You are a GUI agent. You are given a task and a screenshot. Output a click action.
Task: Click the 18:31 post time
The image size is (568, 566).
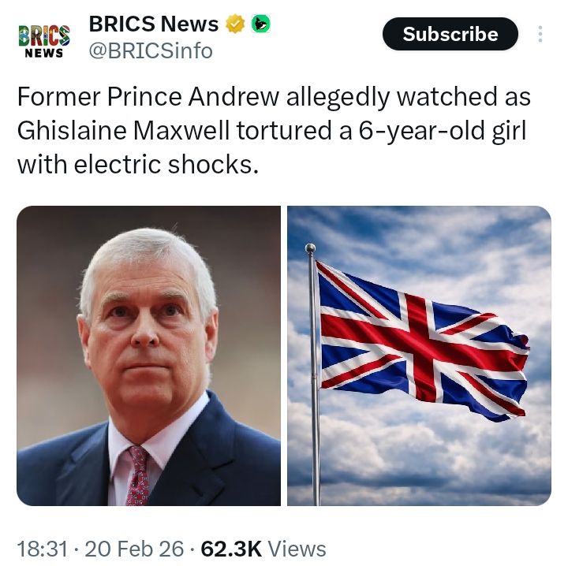42,549
